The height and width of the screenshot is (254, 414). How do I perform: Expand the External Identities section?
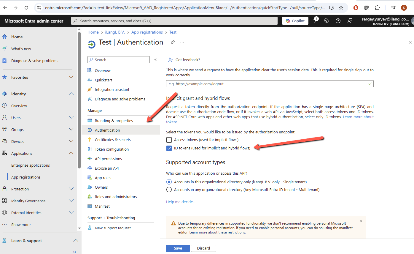click(71, 213)
